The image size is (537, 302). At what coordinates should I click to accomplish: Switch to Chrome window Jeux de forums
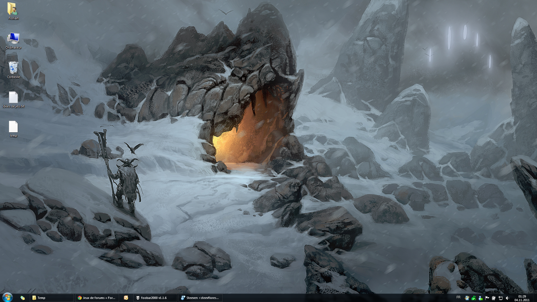pos(97,298)
